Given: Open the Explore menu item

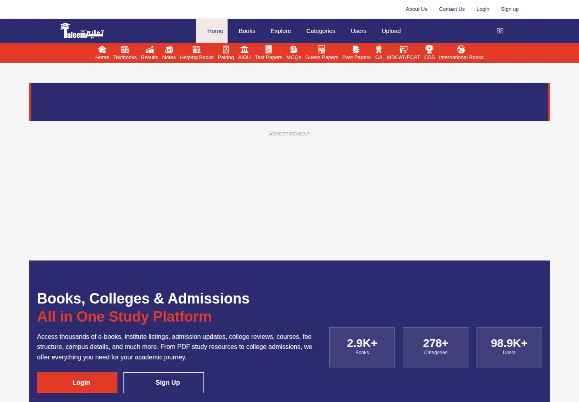Looking at the screenshot, I should coord(281,31).
